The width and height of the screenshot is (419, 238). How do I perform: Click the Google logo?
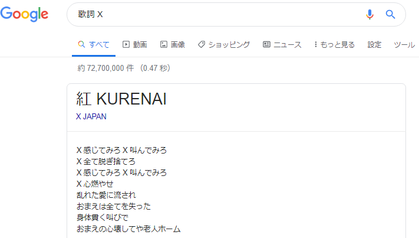[x=24, y=14]
